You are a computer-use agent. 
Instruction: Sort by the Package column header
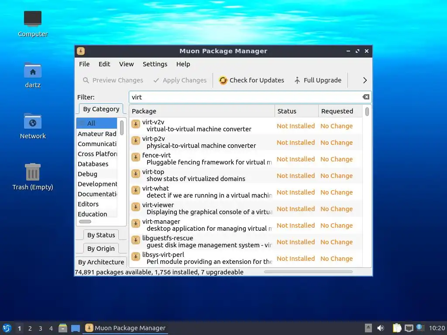202,111
